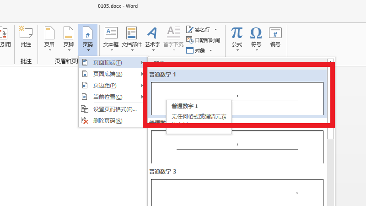Insert a Comment (批注)
366x206 pixels.
pyautogui.click(x=26, y=36)
